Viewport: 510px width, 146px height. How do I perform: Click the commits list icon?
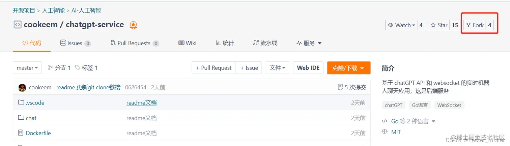click(x=340, y=87)
